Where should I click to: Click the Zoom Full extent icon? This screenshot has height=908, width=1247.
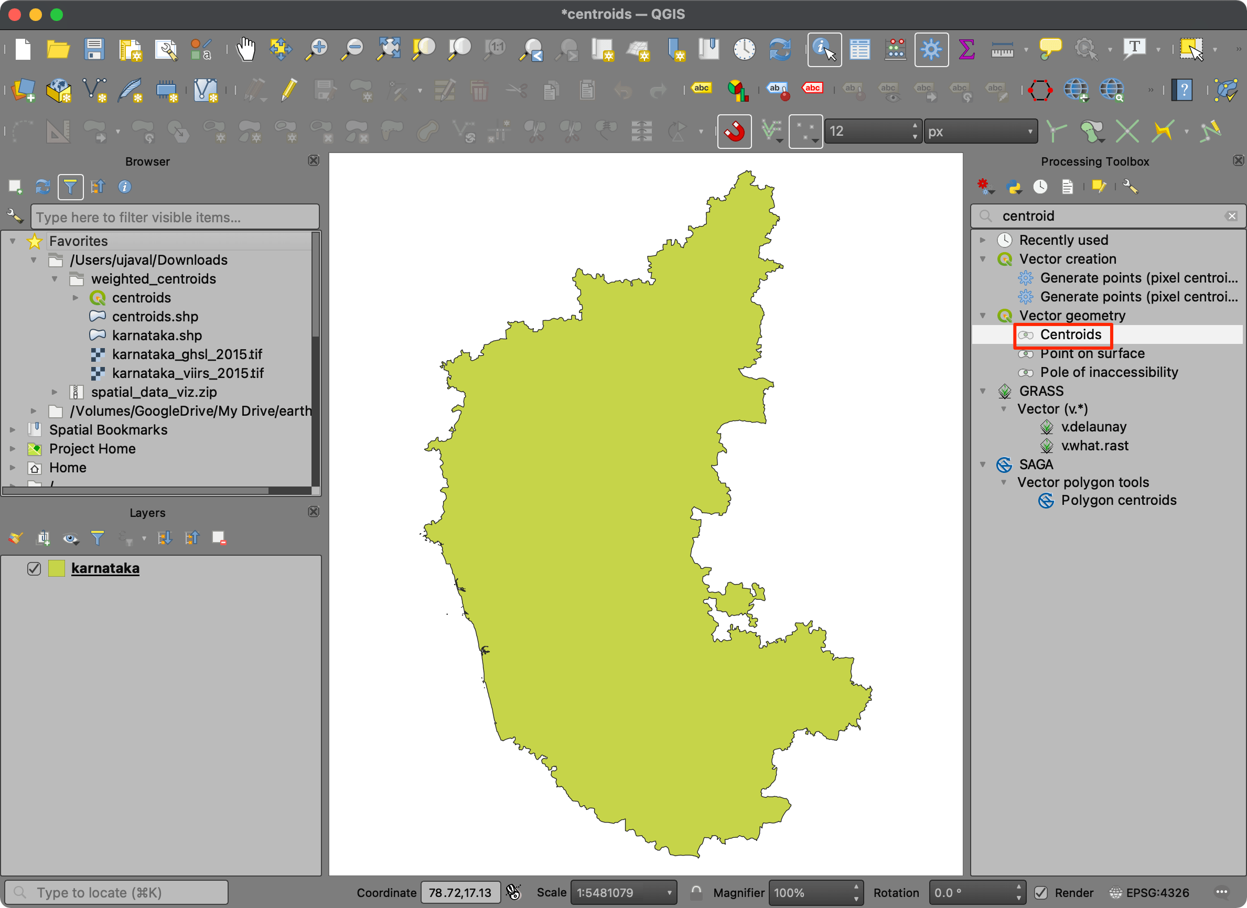coord(388,49)
